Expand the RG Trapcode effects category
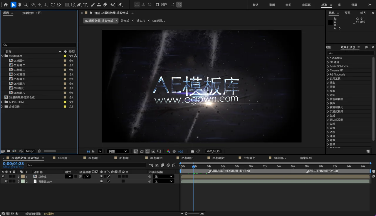The width and height of the screenshot is (376, 216). click(x=328, y=75)
